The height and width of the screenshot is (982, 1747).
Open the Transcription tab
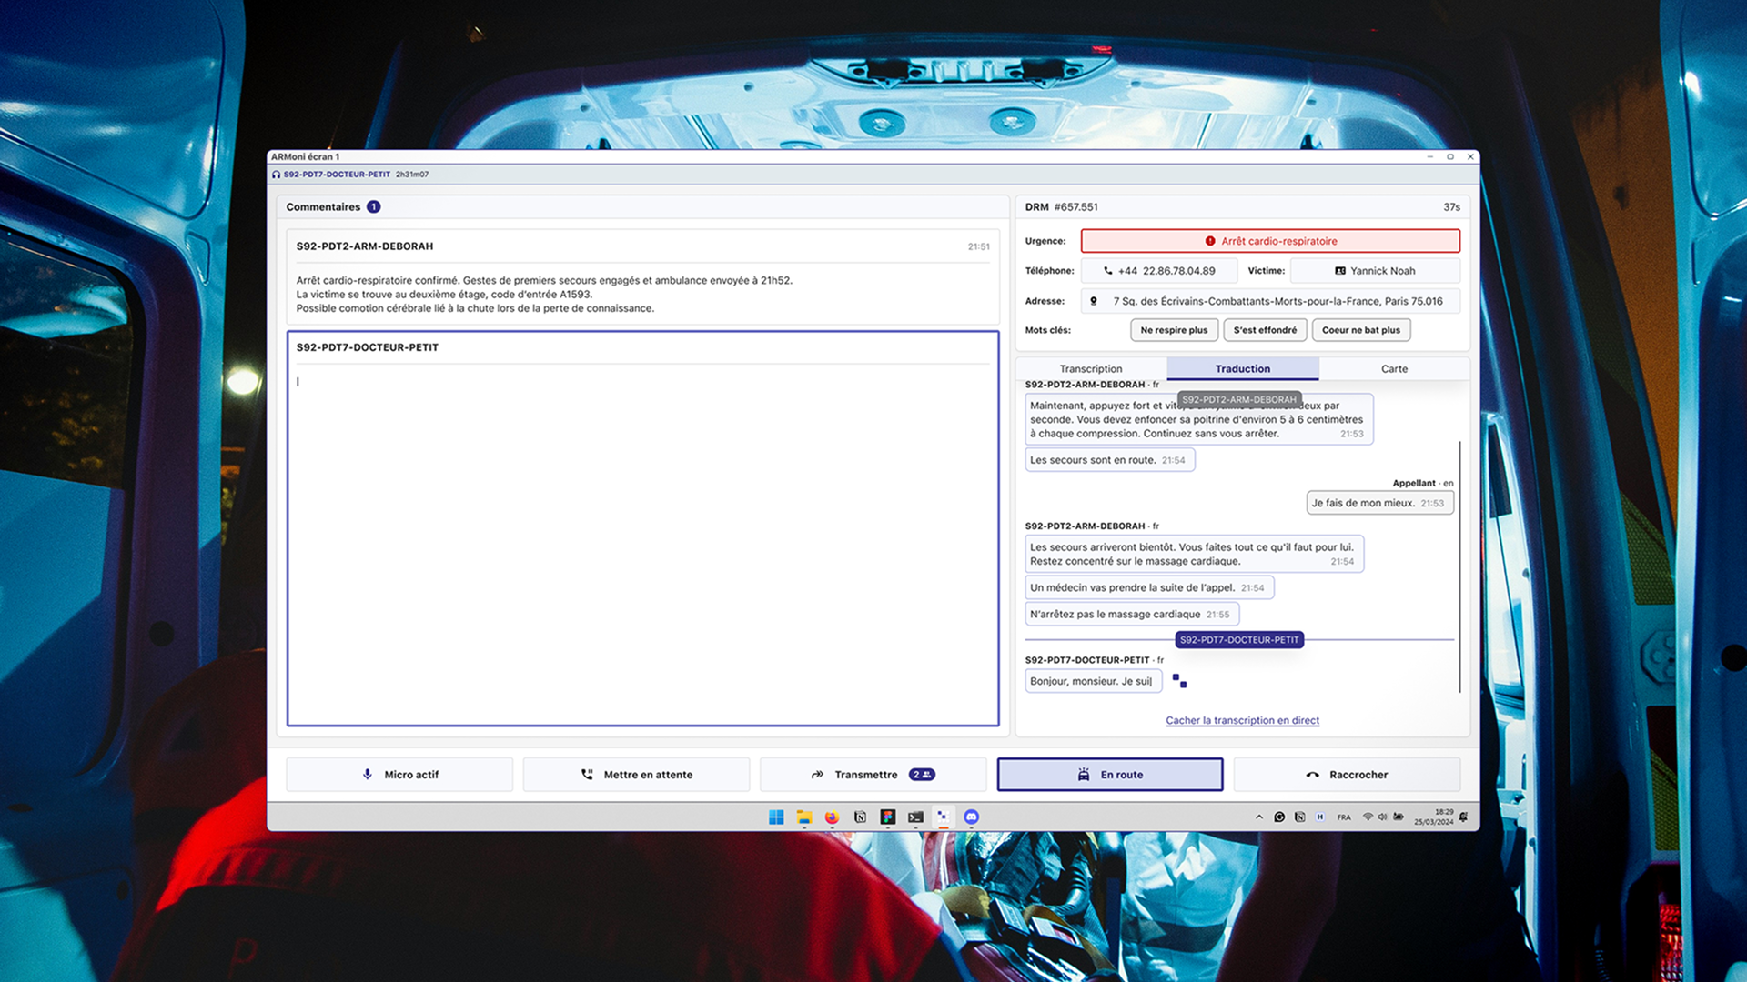click(x=1091, y=368)
